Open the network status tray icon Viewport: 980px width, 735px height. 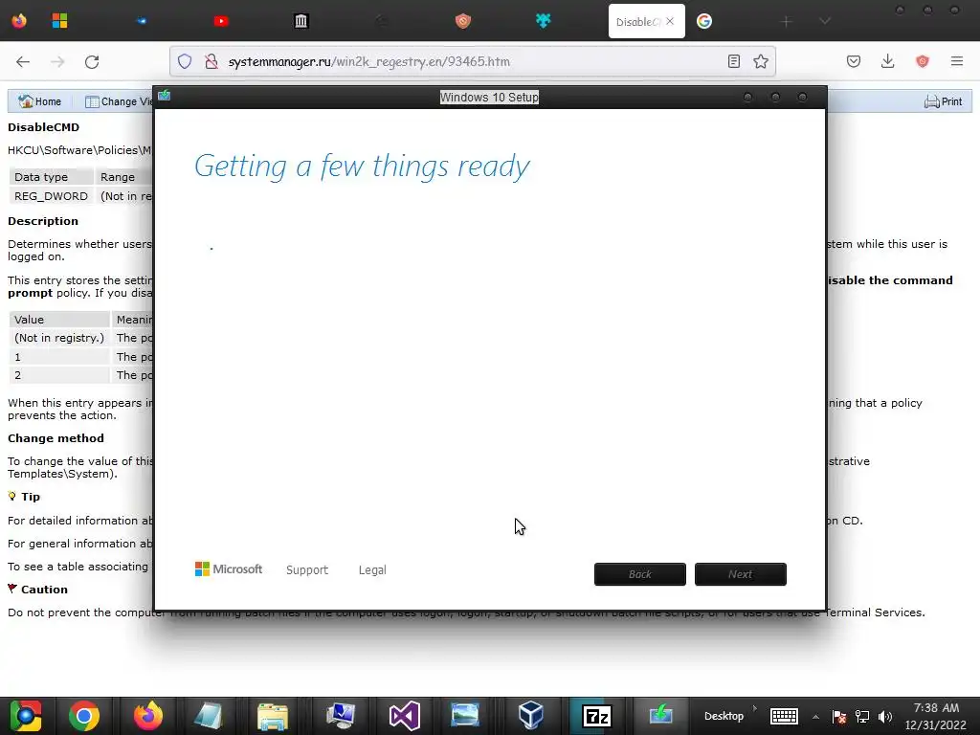tap(862, 716)
